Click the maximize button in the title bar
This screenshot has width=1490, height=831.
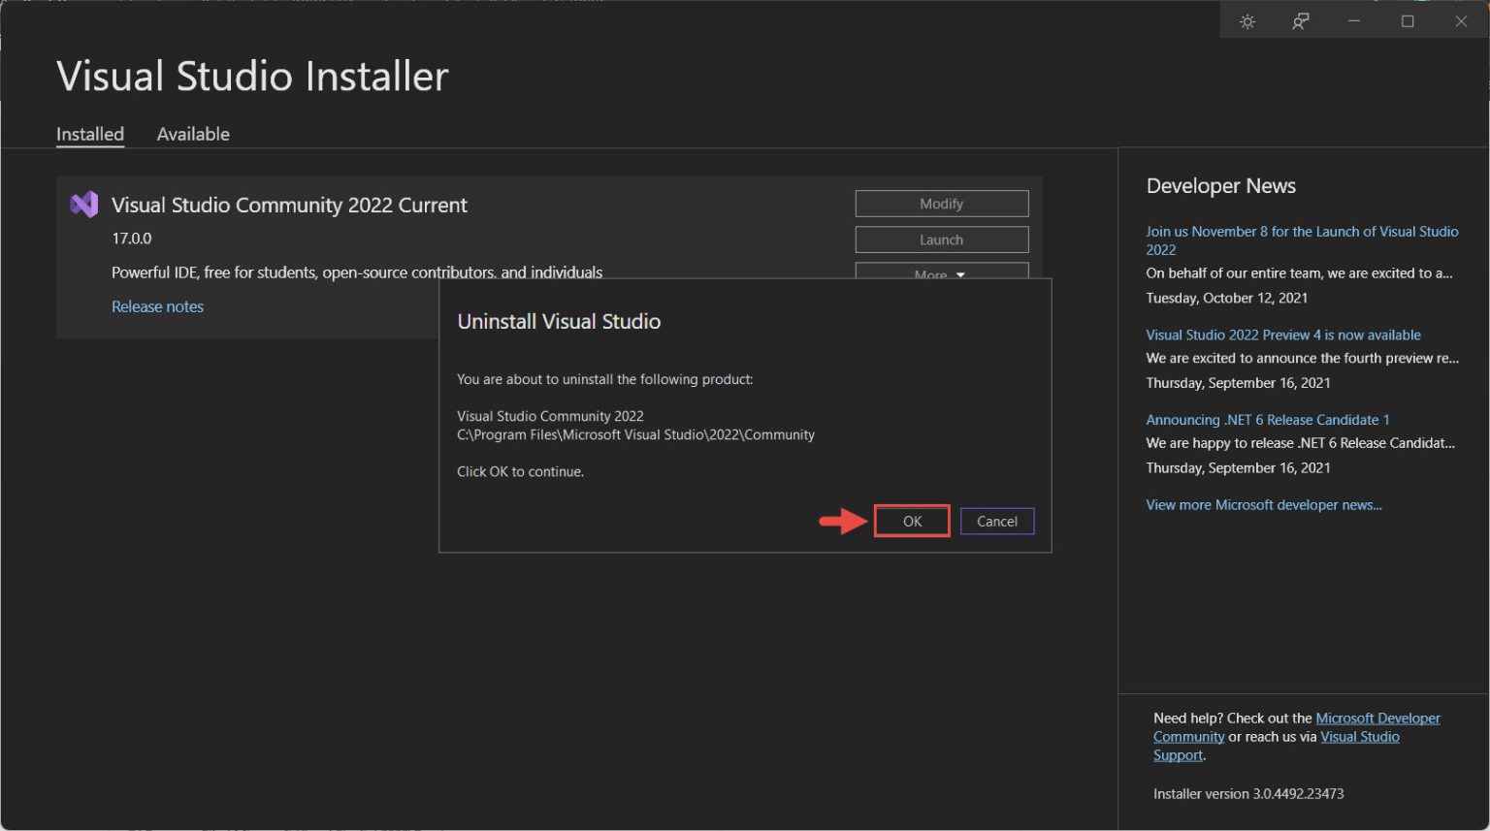pos(1408,20)
